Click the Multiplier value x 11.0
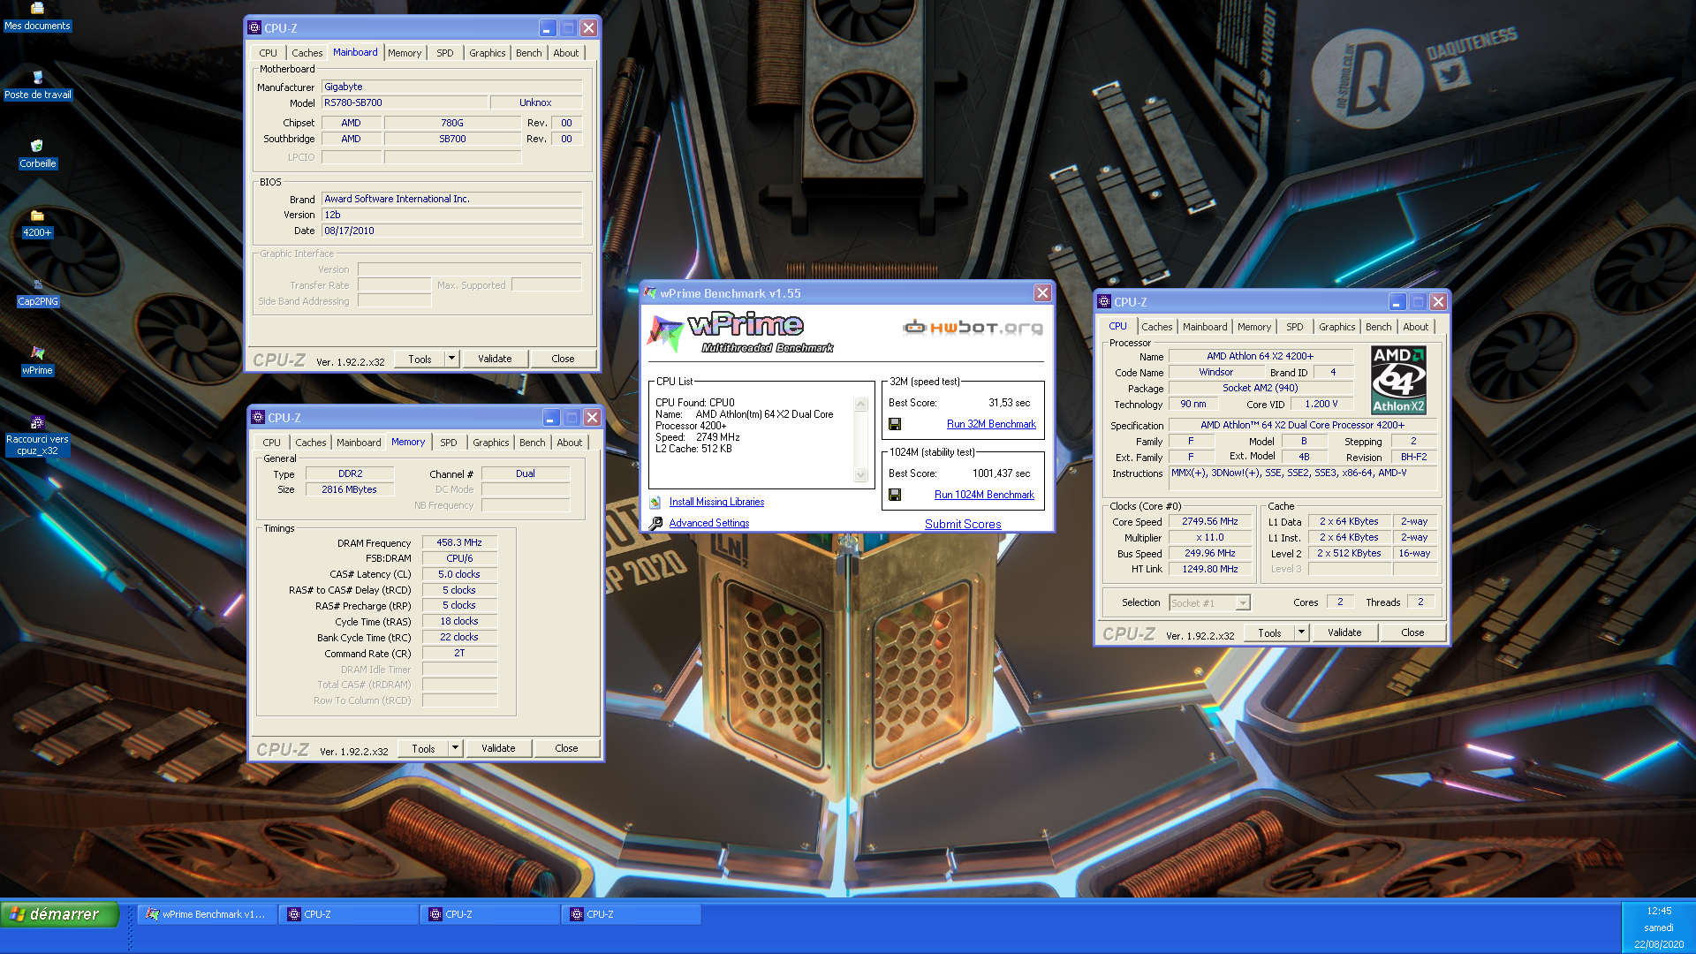This screenshot has width=1696, height=954. pos(1210,537)
